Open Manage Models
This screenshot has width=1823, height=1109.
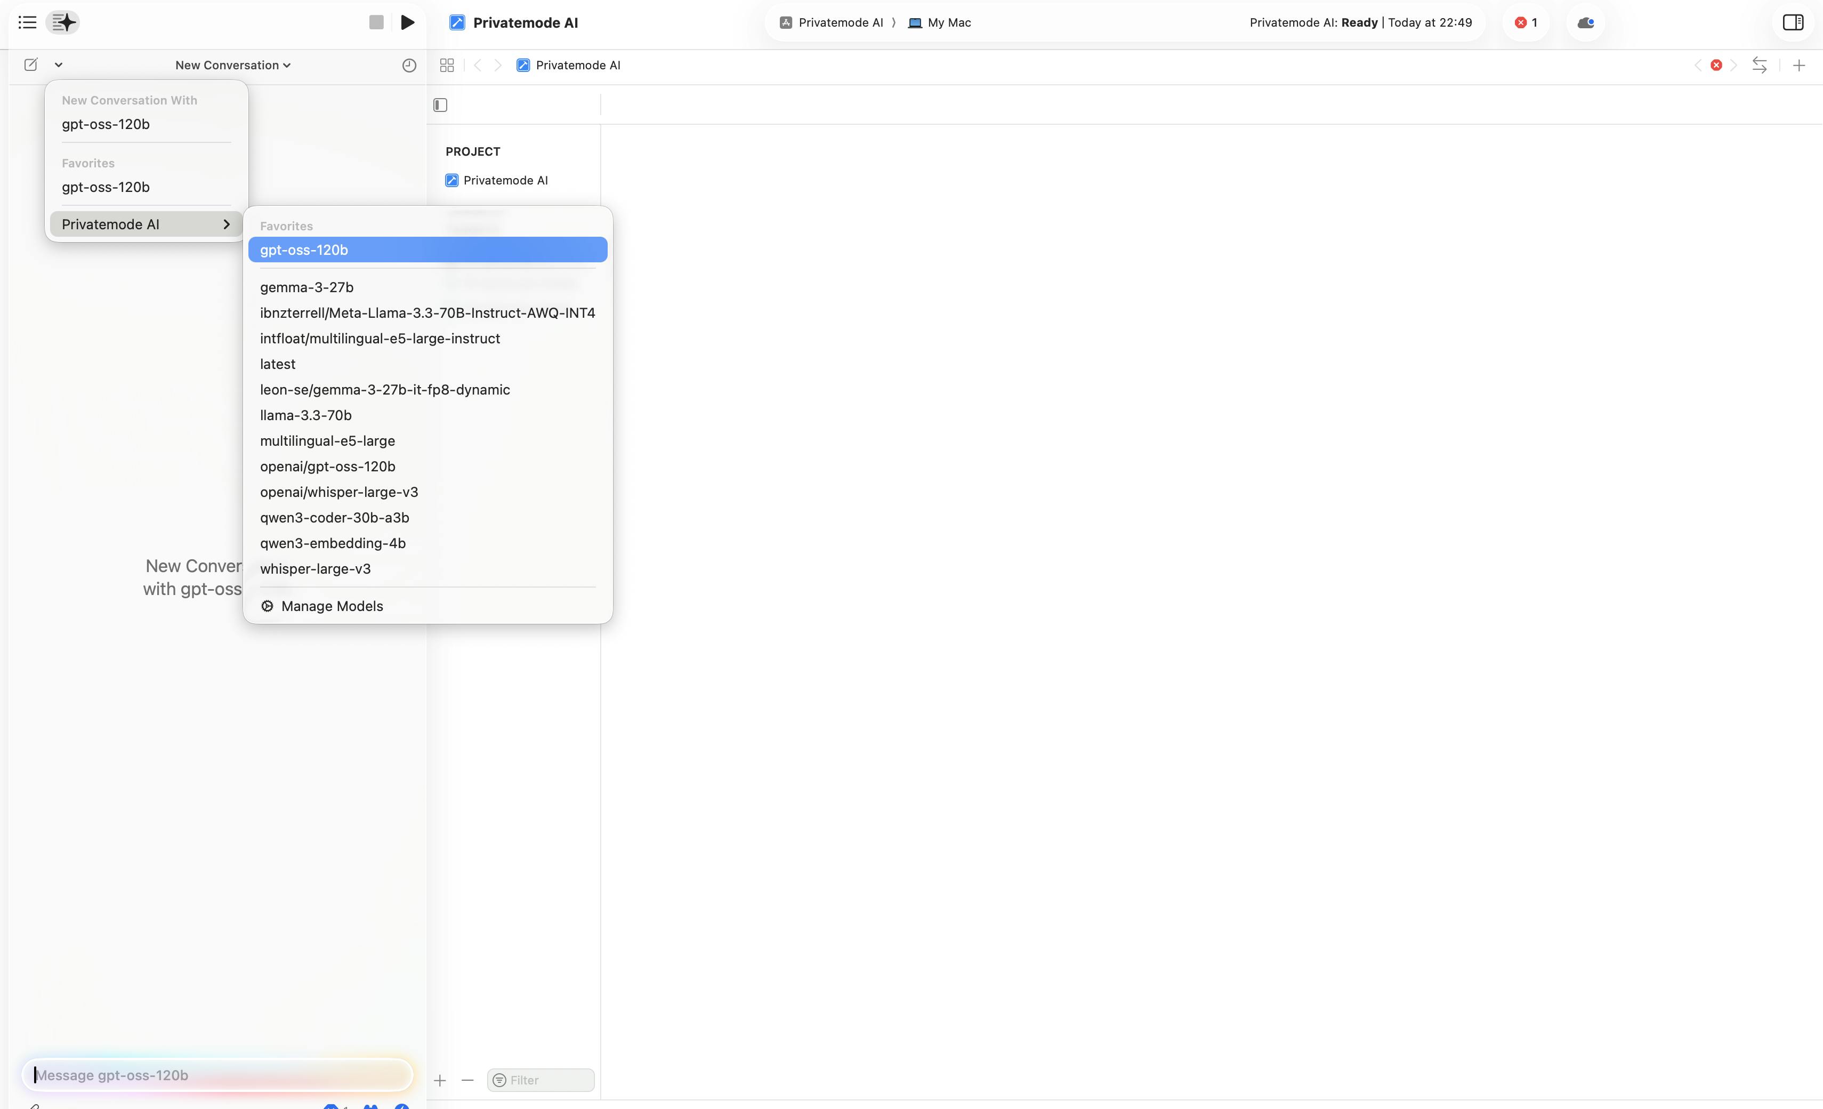tap(332, 606)
